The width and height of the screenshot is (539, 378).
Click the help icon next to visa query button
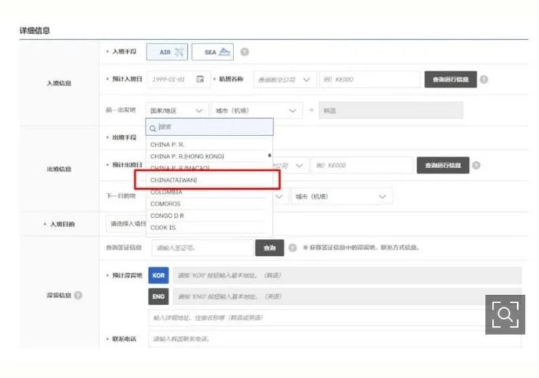coord(292,248)
